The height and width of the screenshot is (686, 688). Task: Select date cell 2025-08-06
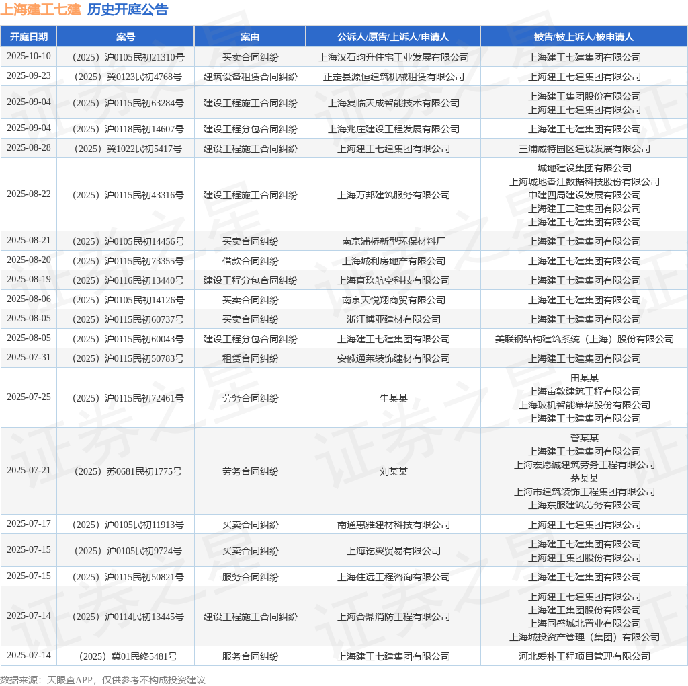(x=29, y=299)
